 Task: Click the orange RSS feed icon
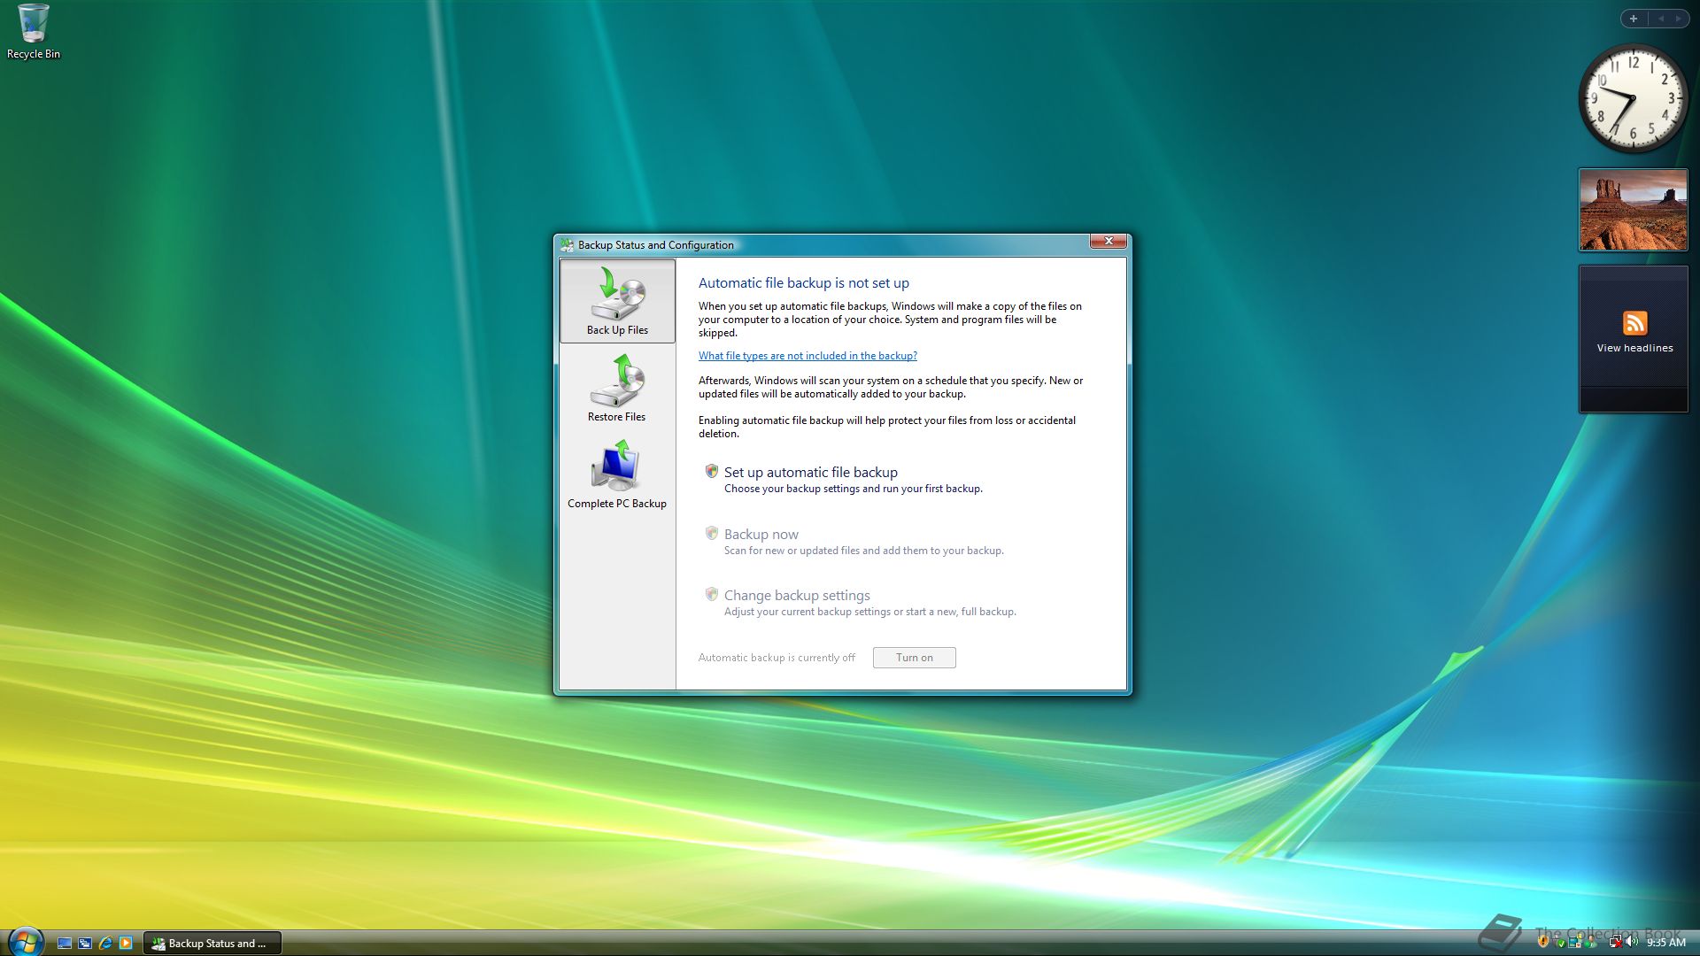coord(1634,322)
